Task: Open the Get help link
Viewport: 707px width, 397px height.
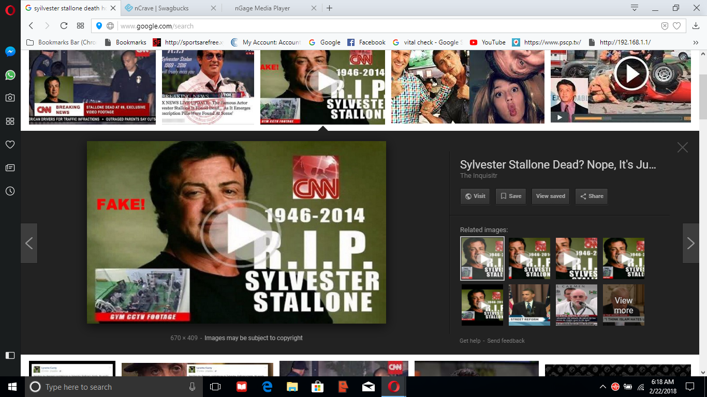Action: [x=470, y=341]
